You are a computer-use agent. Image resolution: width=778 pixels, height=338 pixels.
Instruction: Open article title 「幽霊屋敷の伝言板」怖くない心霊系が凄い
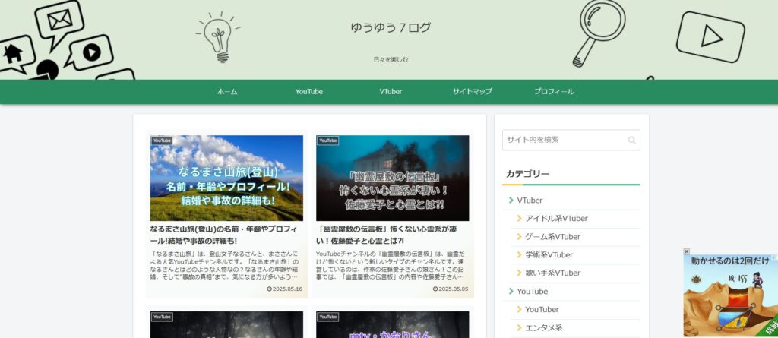point(387,235)
